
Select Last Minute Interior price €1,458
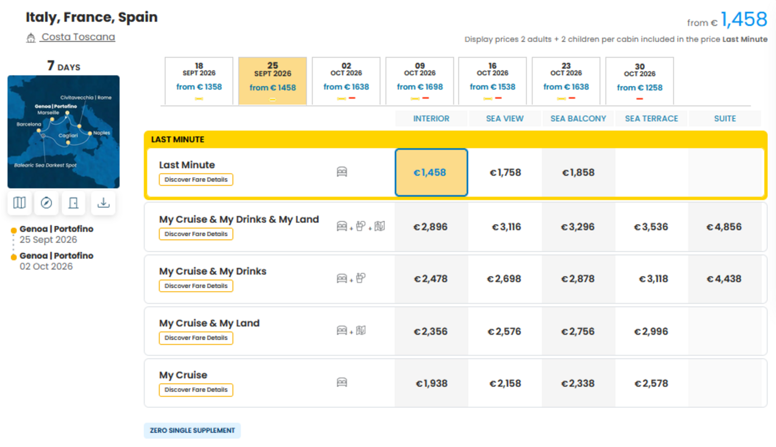pos(431,173)
